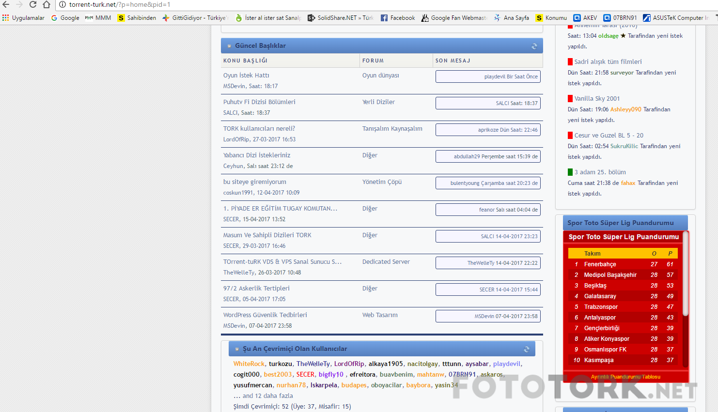Click the red marker beside Vanilla Sky 2001
718x412 pixels.
(x=570, y=98)
